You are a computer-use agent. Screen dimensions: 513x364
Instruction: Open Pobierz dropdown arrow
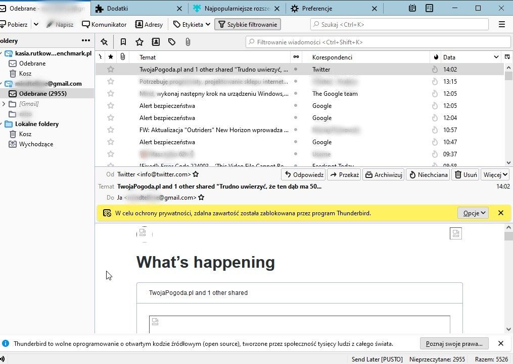click(x=36, y=24)
